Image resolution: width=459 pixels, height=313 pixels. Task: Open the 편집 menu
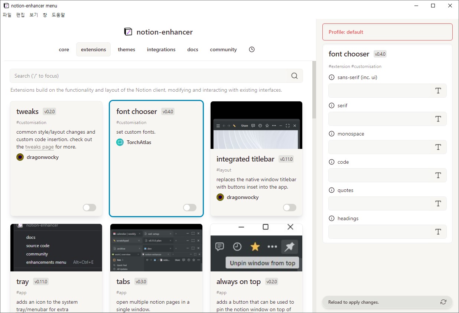(x=20, y=15)
